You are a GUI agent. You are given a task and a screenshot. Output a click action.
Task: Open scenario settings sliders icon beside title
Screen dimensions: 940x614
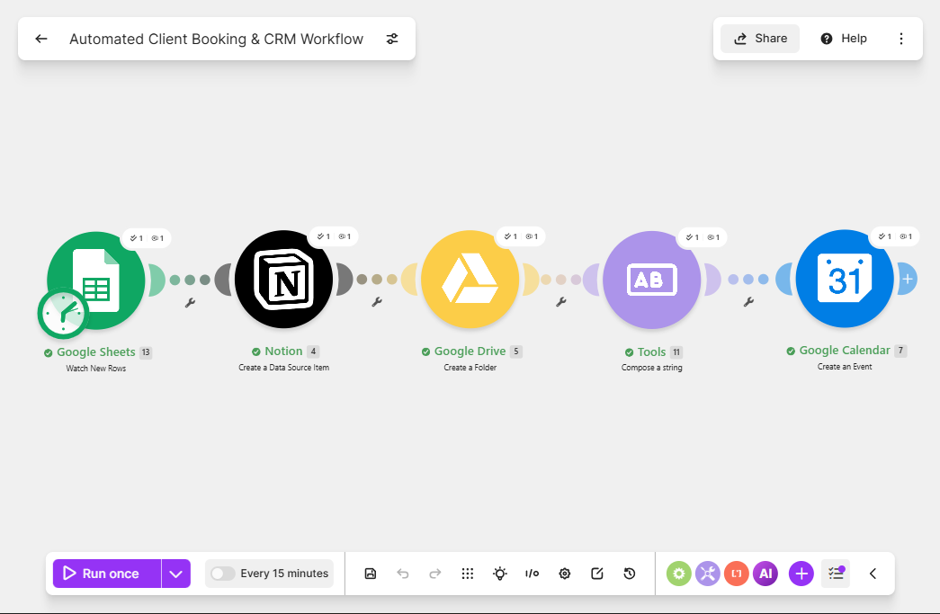coord(392,39)
